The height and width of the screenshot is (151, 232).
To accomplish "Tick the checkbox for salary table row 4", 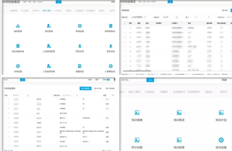I will tap(125, 42).
